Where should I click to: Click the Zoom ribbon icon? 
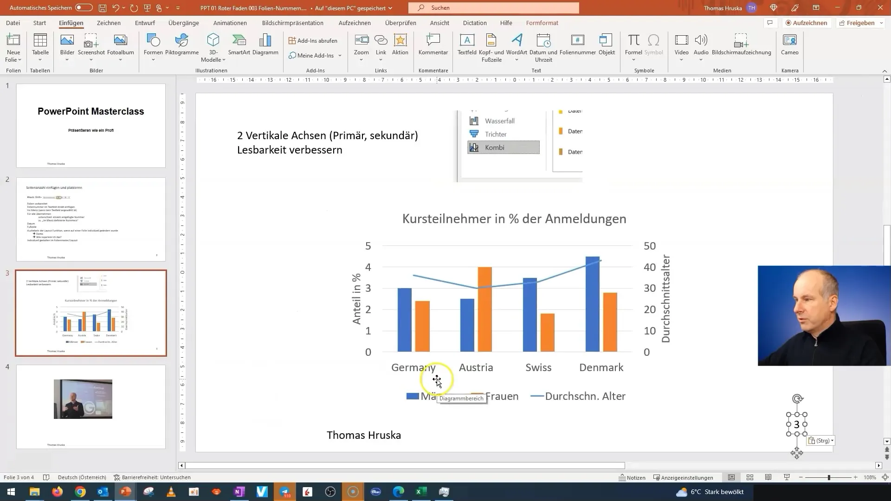tap(362, 41)
